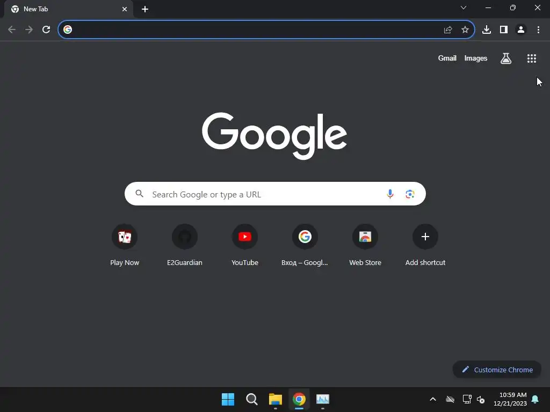The height and width of the screenshot is (412, 550).
Task: Open the Play Now shortcut
Action: (x=125, y=245)
